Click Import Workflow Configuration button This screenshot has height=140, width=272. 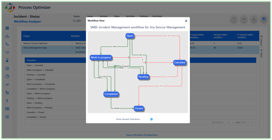tap(142, 135)
